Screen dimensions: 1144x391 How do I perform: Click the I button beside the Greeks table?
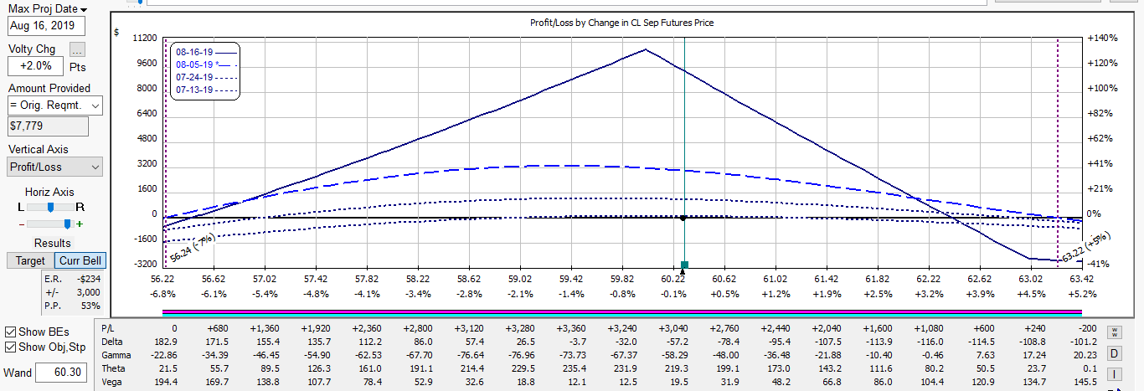pyautogui.click(x=1114, y=376)
